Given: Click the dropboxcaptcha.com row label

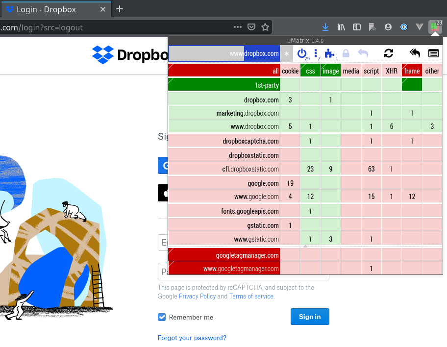Looking at the screenshot, I should pos(224,141).
